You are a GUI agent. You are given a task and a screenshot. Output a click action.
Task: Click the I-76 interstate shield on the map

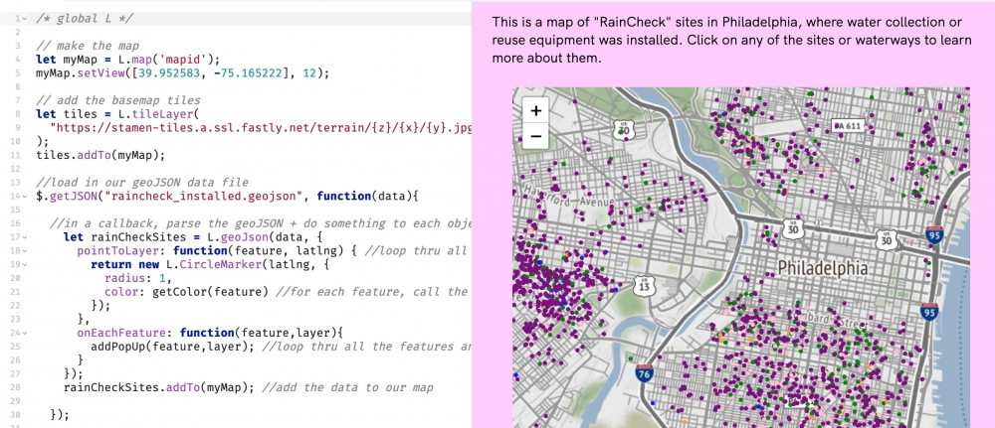pyautogui.click(x=645, y=372)
